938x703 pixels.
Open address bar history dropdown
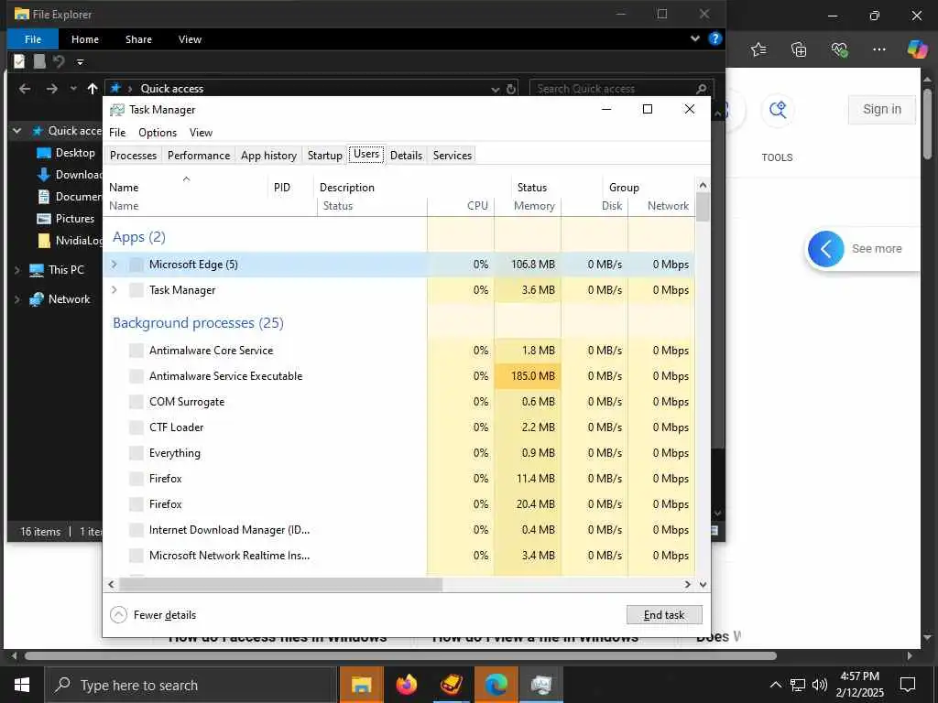496,89
